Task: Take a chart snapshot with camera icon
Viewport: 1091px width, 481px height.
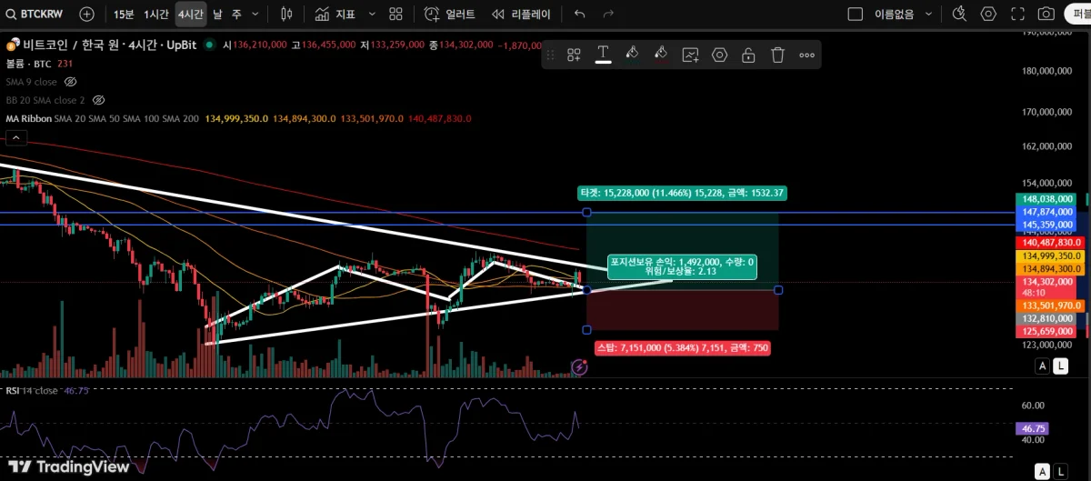Action: coord(1046,14)
